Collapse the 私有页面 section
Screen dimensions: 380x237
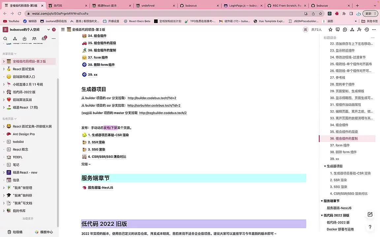(10, 119)
